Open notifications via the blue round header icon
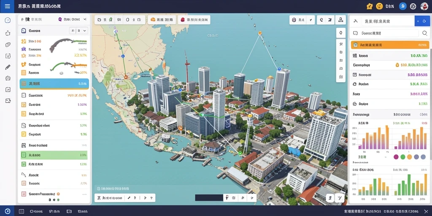 (x=403, y=6)
